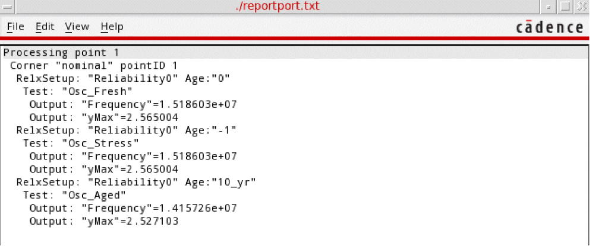Click the Cadence logo
The height and width of the screenshot is (246, 602).
tap(549, 27)
